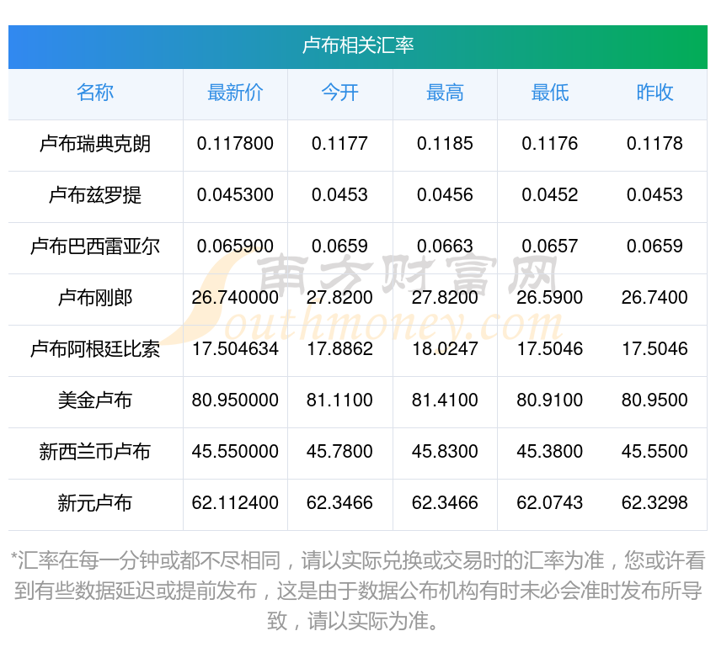Click 卢布瑞典克朗 latest price 0.117800
This screenshot has width=716, height=647.
[235, 144]
